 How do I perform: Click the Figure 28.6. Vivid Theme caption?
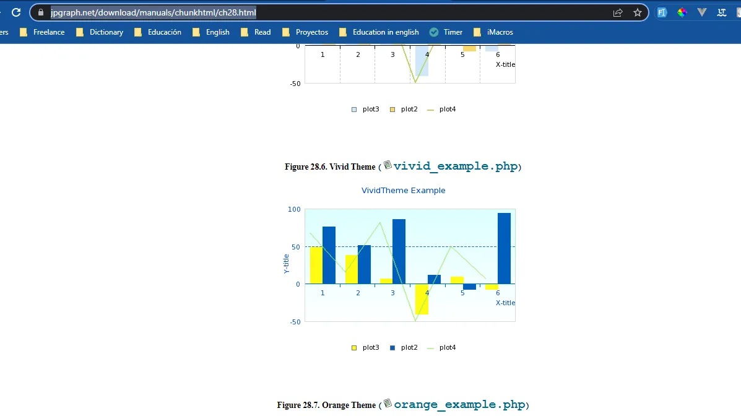tap(330, 167)
